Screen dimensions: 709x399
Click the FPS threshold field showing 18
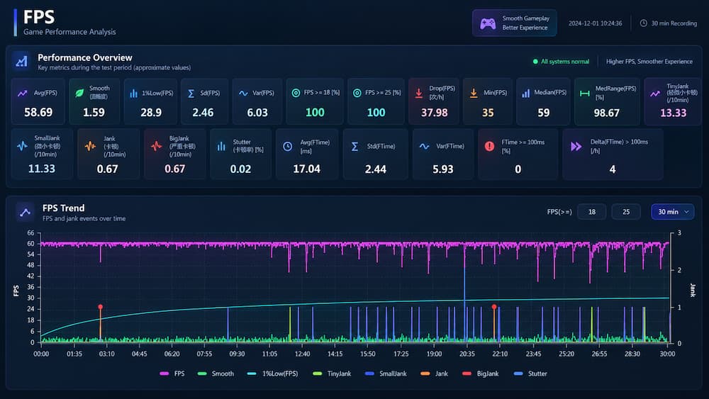click(591, 211)
